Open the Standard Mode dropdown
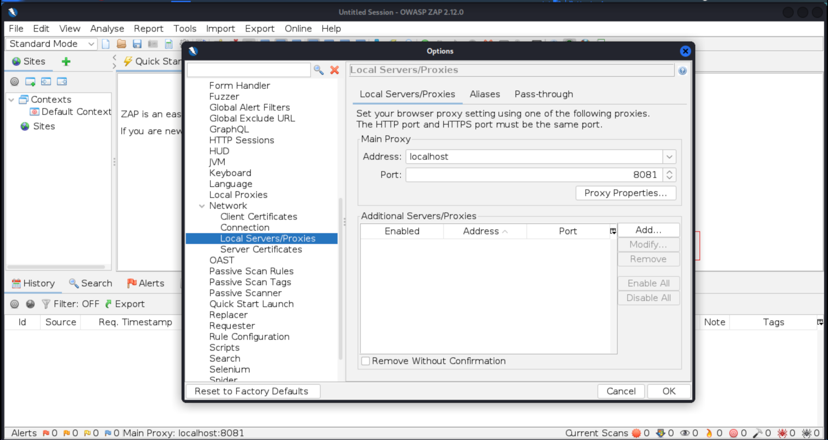 pos(51,44)
